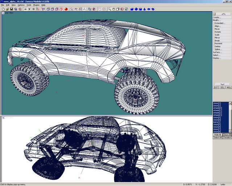Select the Zoom magnifier tool
232x186 pixels.
(109, 9)
